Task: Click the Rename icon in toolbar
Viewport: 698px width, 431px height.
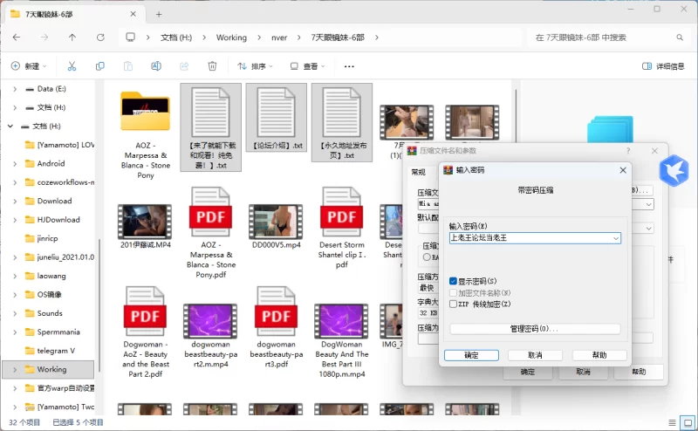Action: coord(156,66)
